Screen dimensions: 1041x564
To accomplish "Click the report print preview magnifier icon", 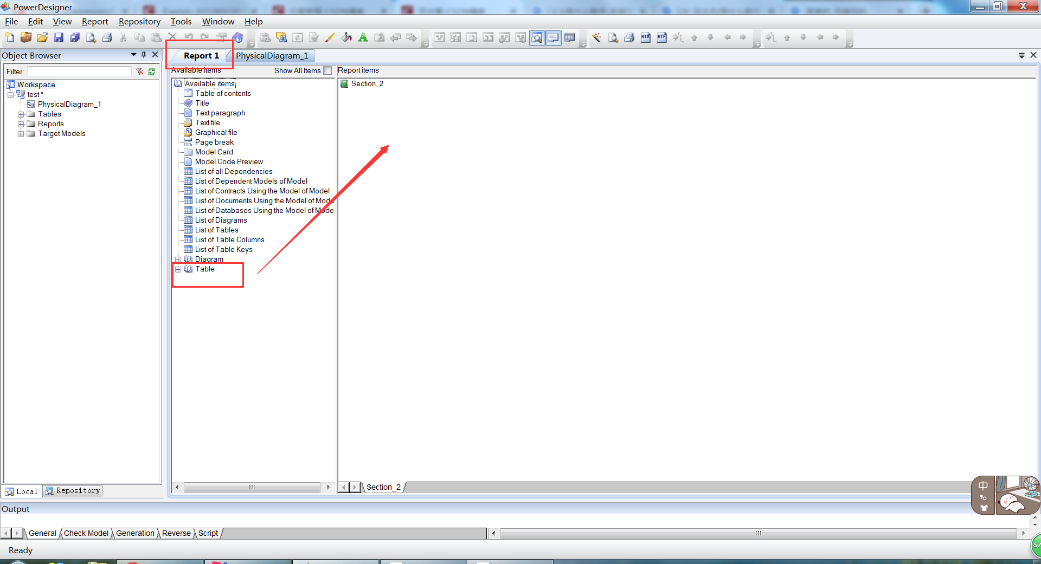I will [613, 37].
